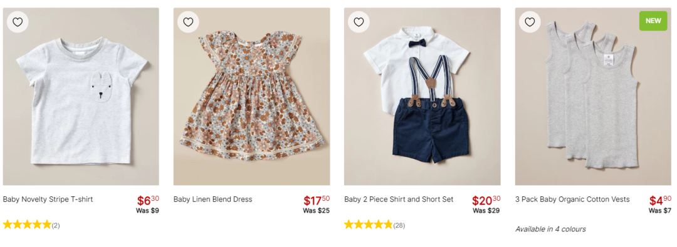Open Baby Linen Blend Dress title link
Screen dimensions: 677x247
tap(213, 199)
